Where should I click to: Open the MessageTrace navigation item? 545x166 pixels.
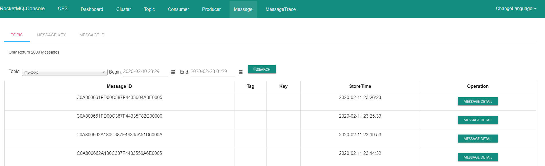tap(281, 9)
